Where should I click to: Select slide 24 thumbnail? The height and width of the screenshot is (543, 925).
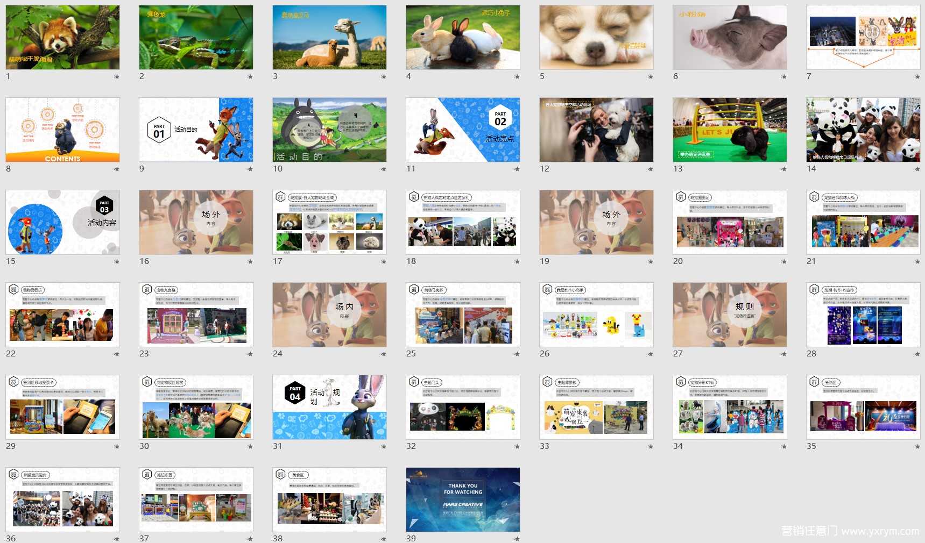click(329, 315)
